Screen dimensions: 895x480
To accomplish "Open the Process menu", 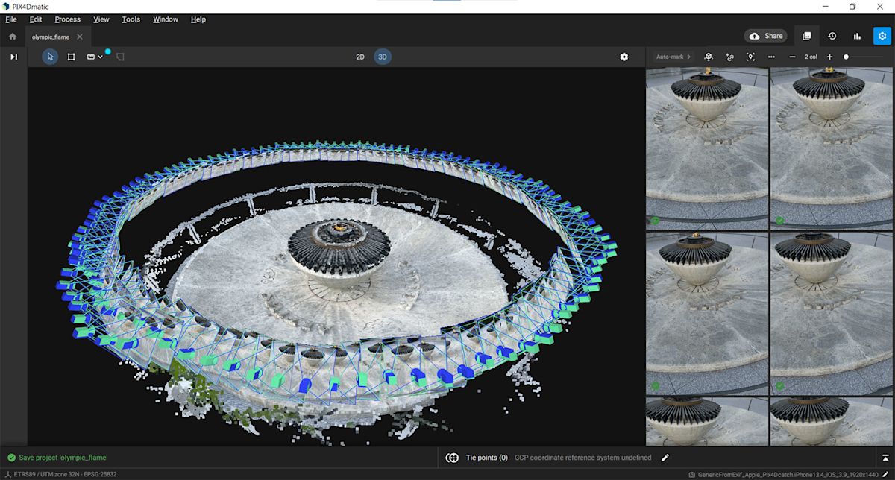I will pyautogui.click(x=67, y=19).
